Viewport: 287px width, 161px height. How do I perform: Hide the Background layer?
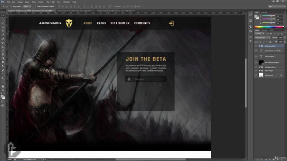(x=256, y=75)
